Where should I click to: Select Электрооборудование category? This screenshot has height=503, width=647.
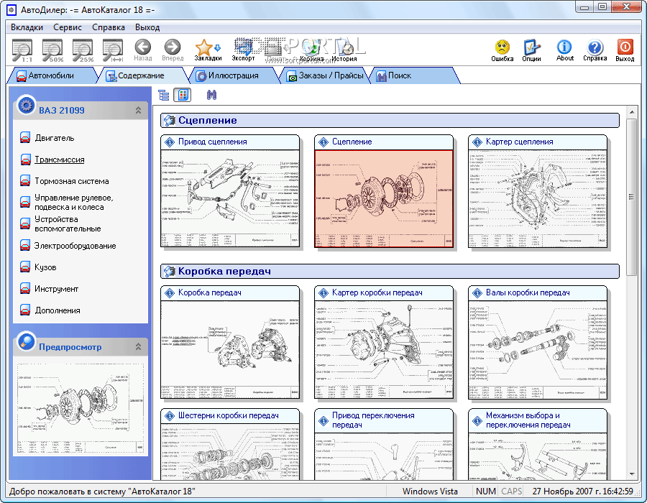[75, 246]
